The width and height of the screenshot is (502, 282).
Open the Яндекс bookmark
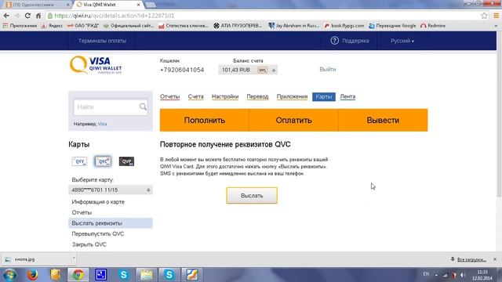click(x=53, y=26)
